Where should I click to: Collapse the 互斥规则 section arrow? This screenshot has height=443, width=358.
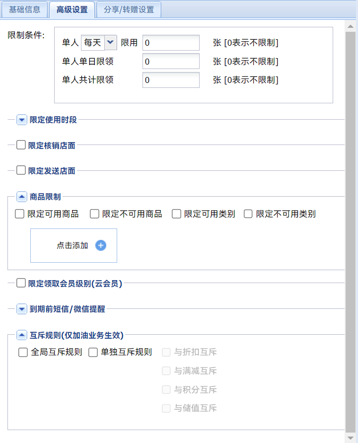[22, 335]
